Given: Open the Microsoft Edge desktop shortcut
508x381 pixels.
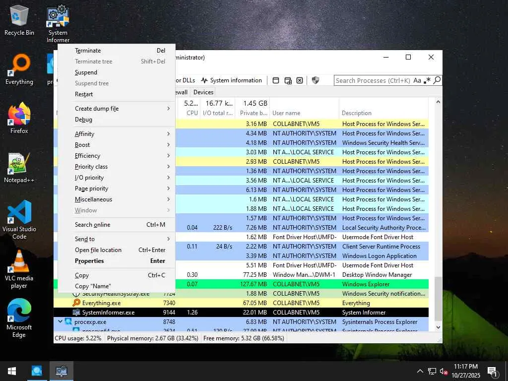Looking at the screenshot, I should coord(19,318).
